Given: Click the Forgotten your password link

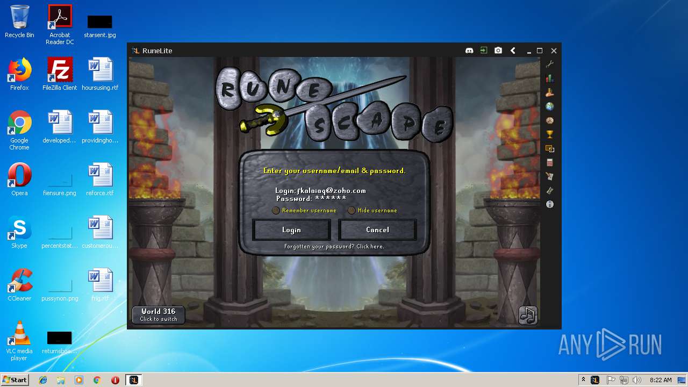Looking at the screenshot, I should pyautogui.click(x=334, y=246).
